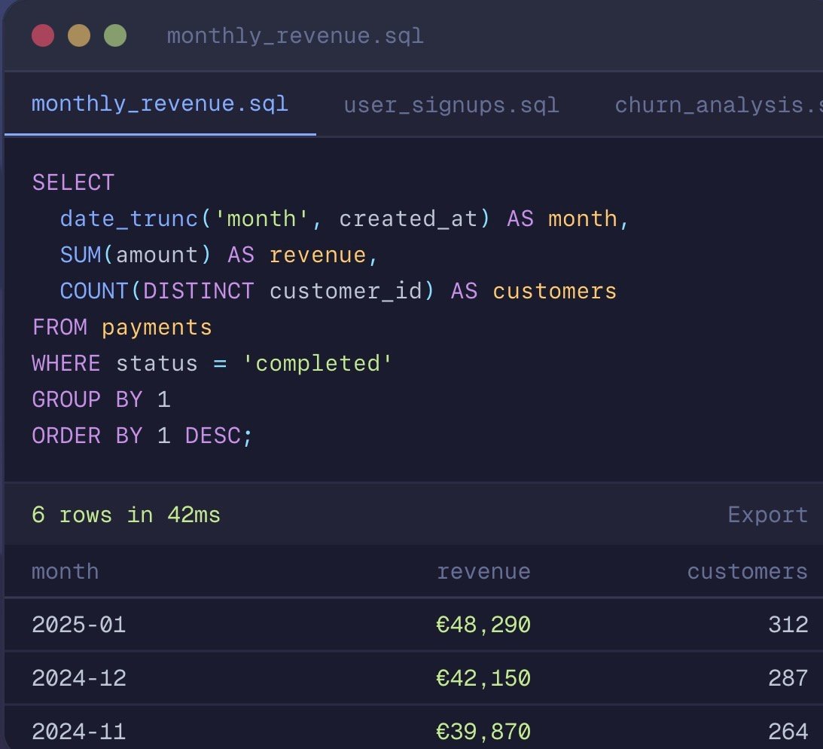Click the customers column header
This screenshot has height=749, width=823.
[747, 571]
